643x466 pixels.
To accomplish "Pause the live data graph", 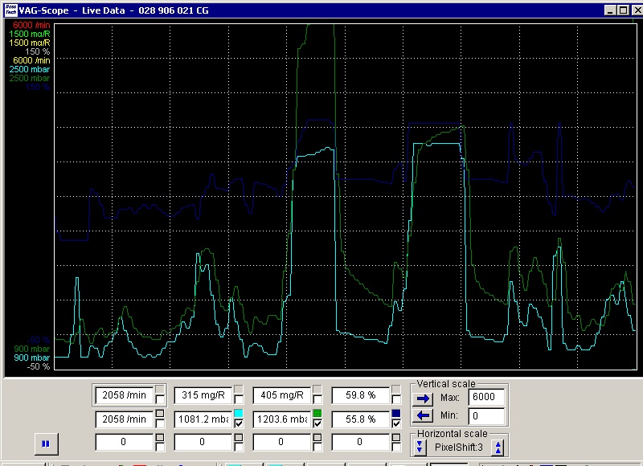I will [46, 444].
